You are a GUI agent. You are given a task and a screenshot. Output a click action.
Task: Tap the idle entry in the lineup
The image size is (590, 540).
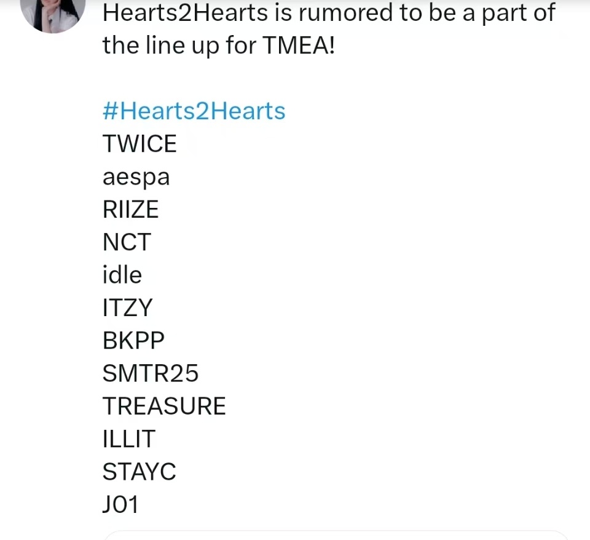click(122, 274)
